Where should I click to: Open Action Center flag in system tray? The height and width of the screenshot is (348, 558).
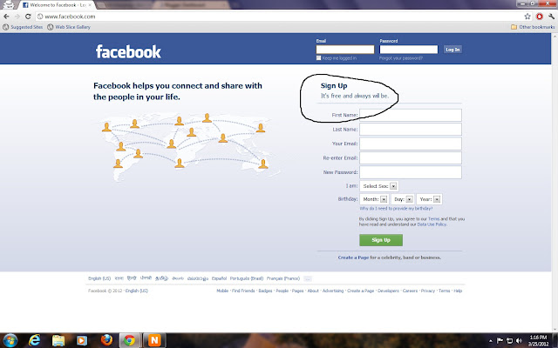click(x=500, y=341)
